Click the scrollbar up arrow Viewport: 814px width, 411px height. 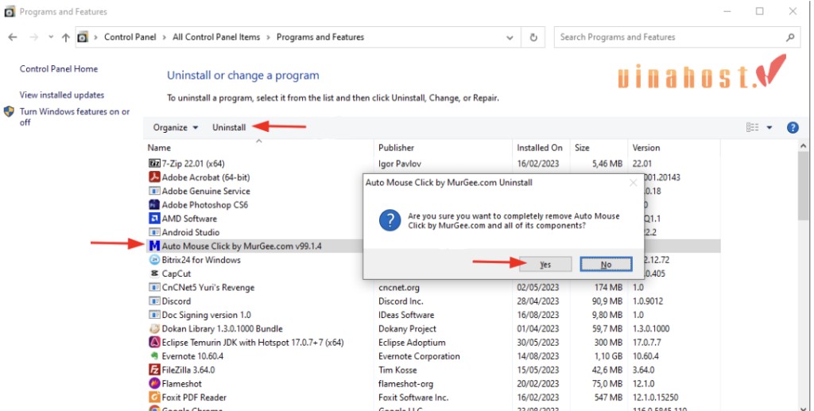[x=803, y=146]
